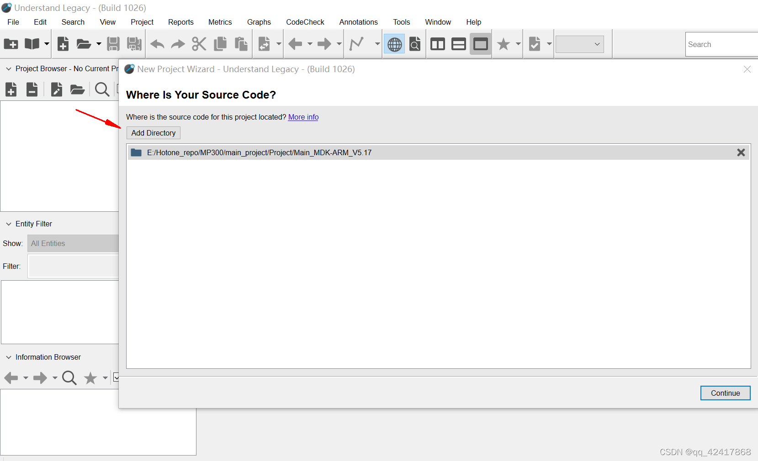Image resolution: width=758 pixels, height=461 pixels.
Task: Click search magnifier in Project Browser
Action: [102, 89]
